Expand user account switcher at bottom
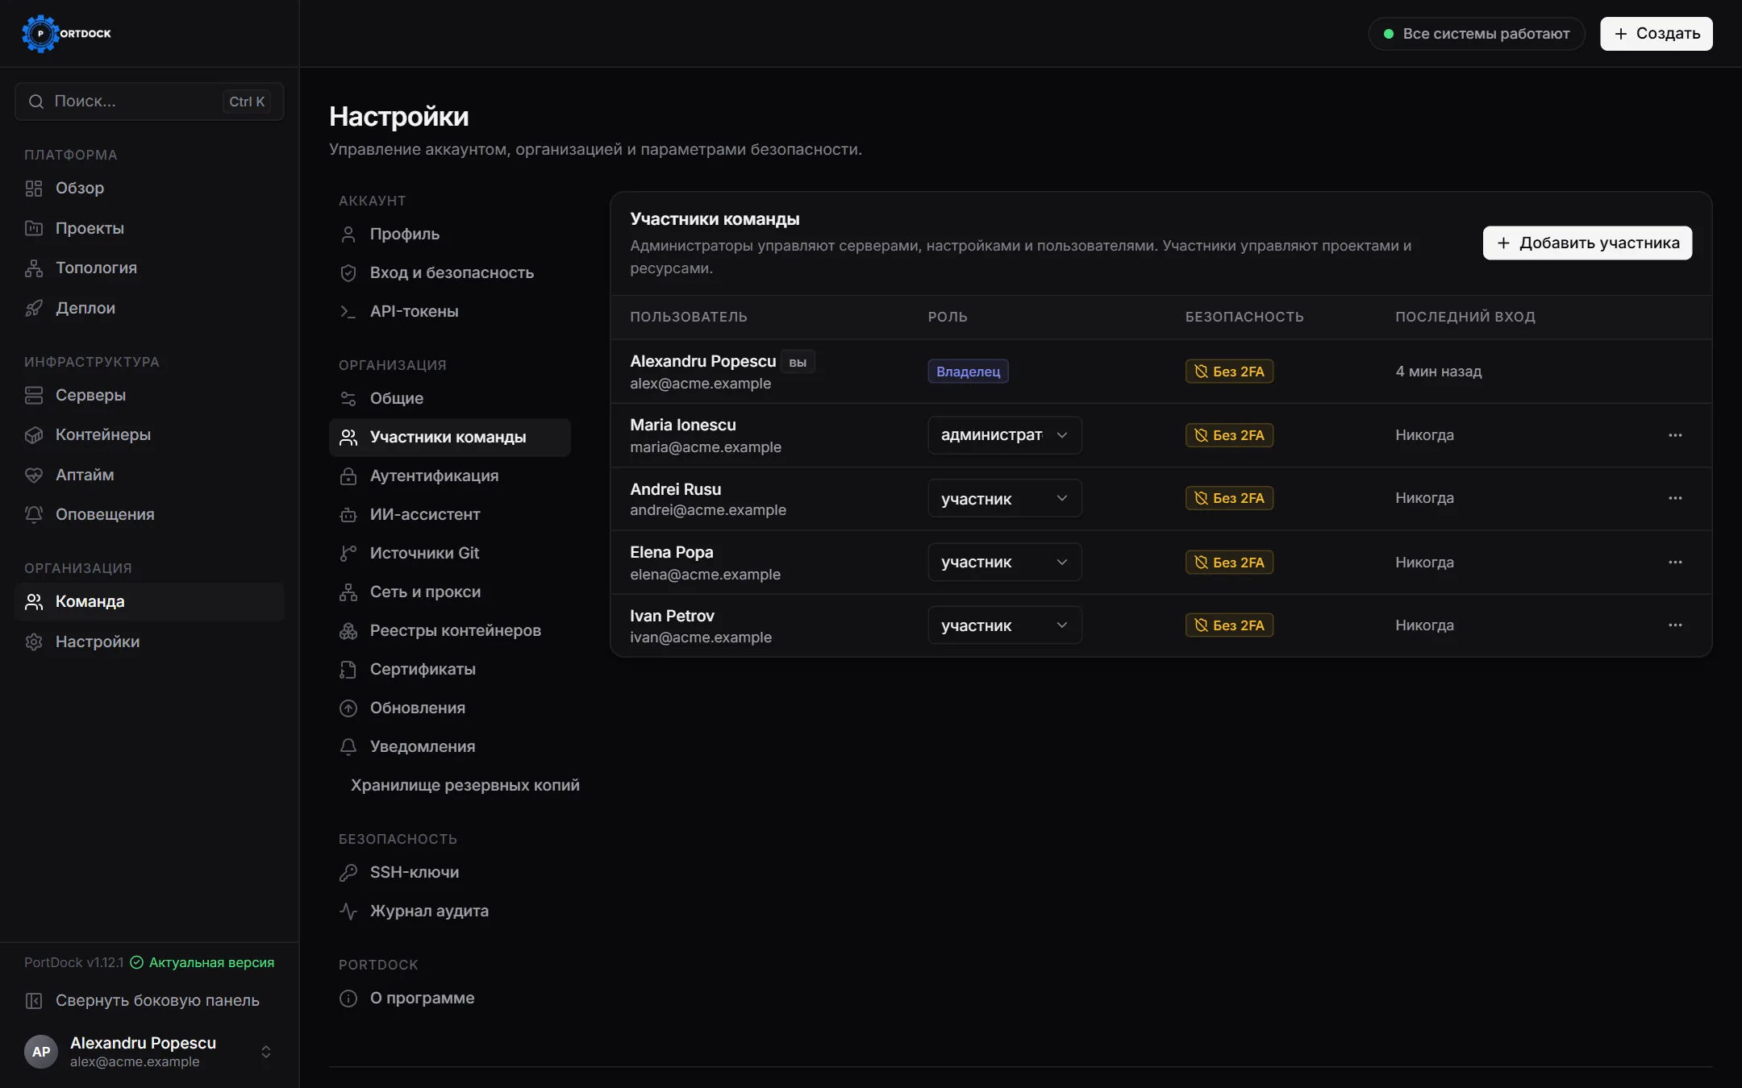The height and width of the screenshot is (1088, 1742). coord(266,1052)
